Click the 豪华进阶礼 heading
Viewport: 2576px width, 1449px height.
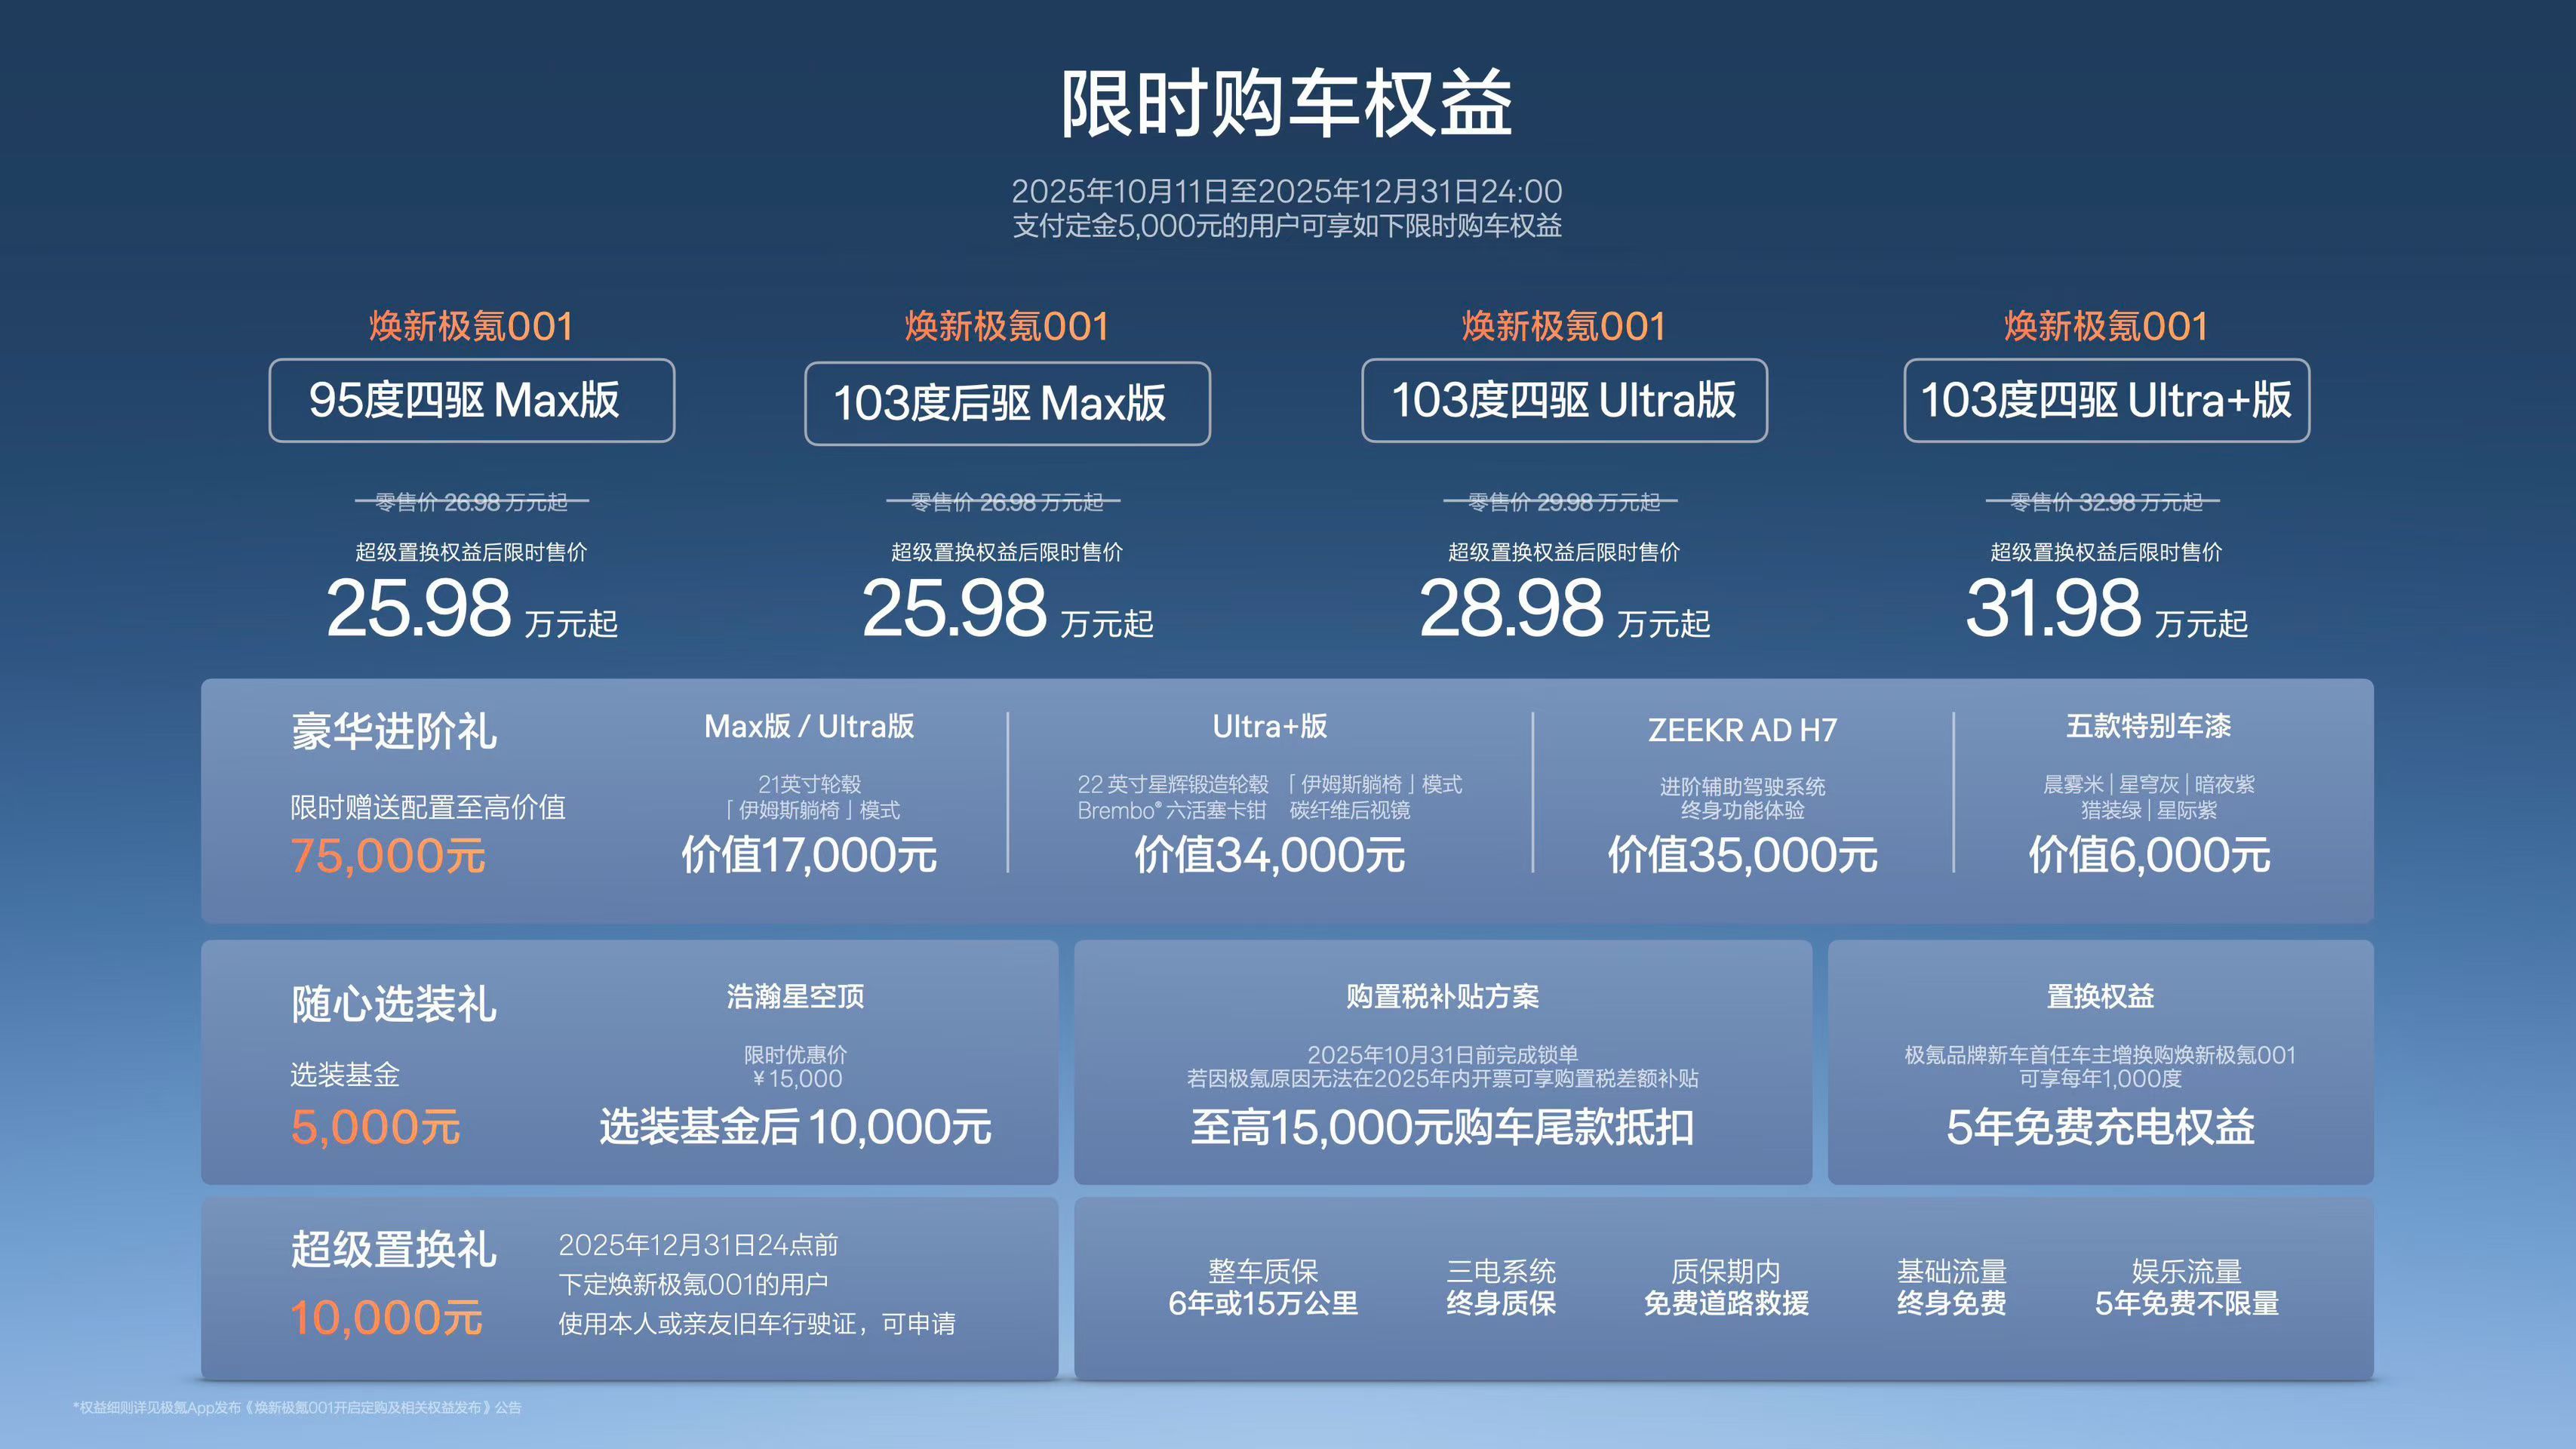(x=393, y=731)
